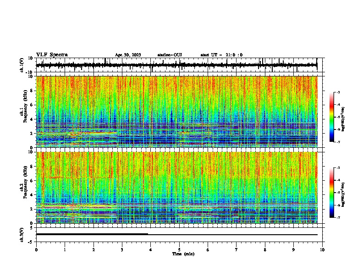Click the time axis tick label "4"
Screen dimensions: 363x280
pos(150,250)
